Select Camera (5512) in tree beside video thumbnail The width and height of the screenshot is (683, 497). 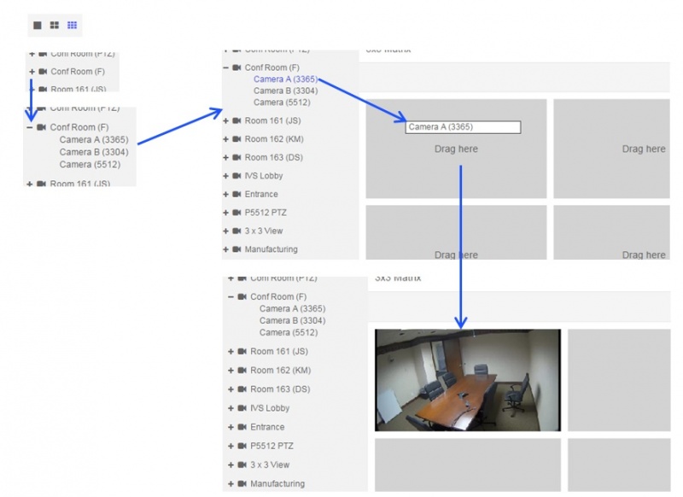pyautogui.click(x=289, y=332)
